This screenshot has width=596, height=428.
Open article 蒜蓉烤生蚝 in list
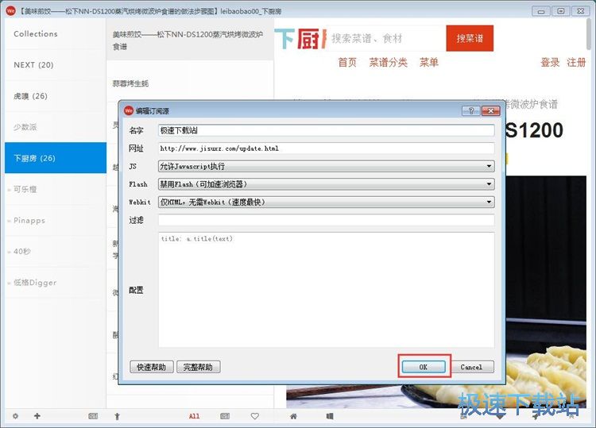(190, 83)
